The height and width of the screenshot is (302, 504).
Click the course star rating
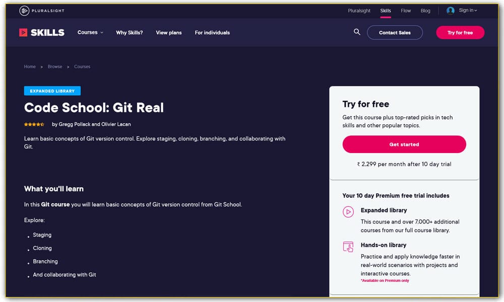coord(34,124)
